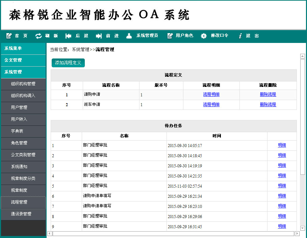Open 流程明细 link for 请购申请
Screen dimensions: 307x238
[x=211, y=95]
